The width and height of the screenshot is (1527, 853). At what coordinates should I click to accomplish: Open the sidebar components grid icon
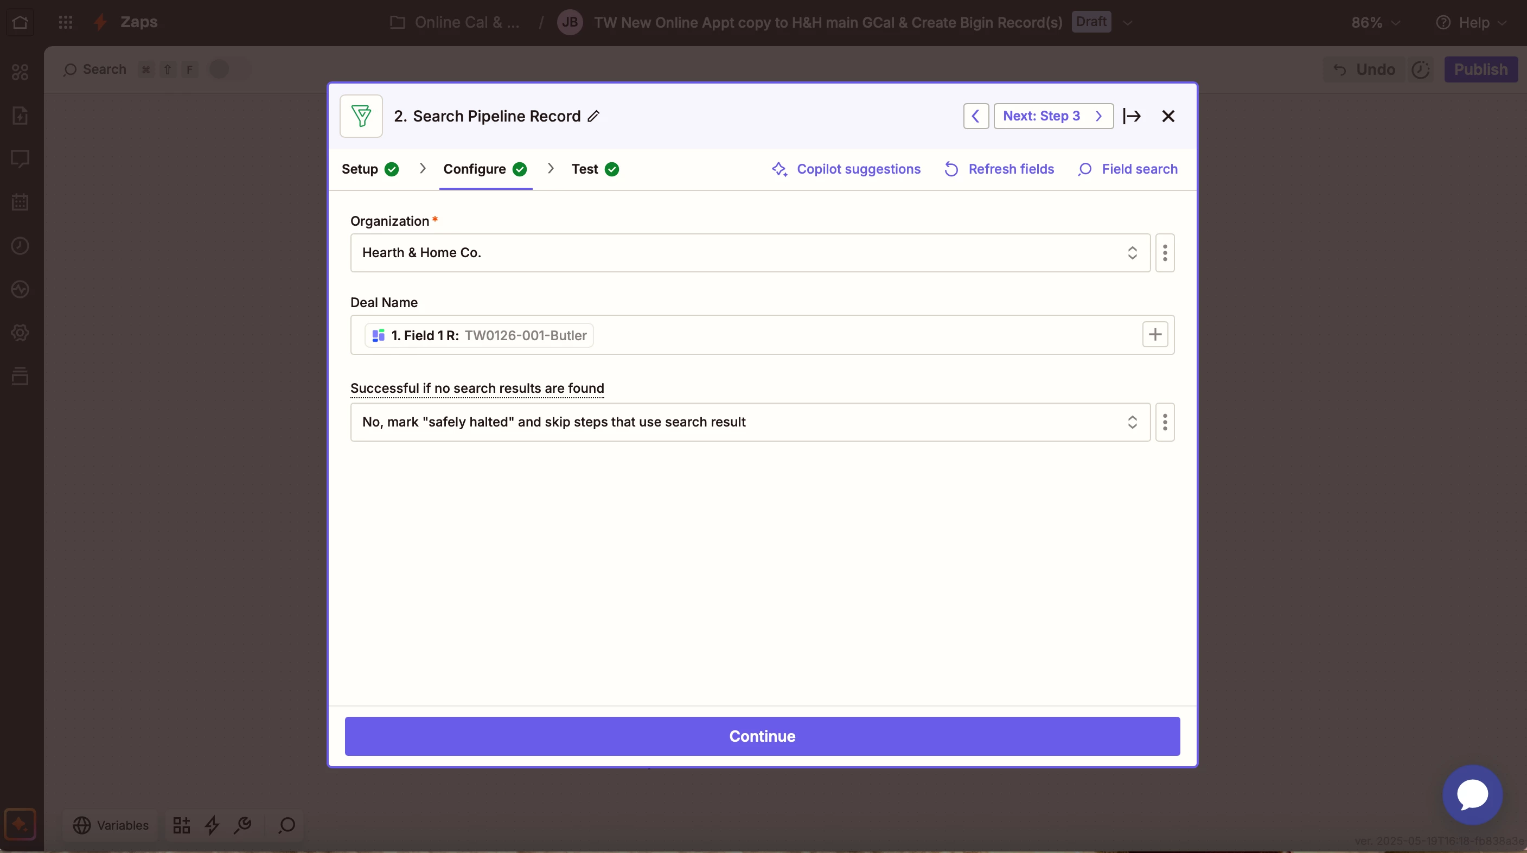(x=20, y=72)
